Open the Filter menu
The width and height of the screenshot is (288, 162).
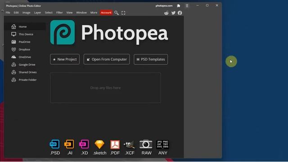click(59, 13)
